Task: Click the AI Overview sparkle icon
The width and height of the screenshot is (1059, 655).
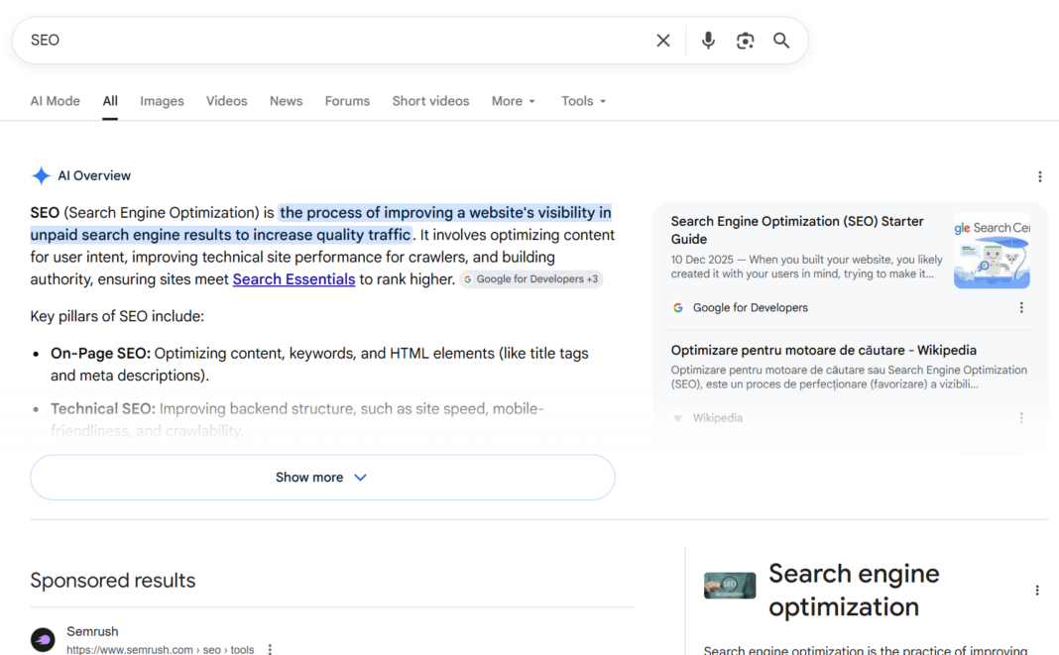Action: click(41, 176)
